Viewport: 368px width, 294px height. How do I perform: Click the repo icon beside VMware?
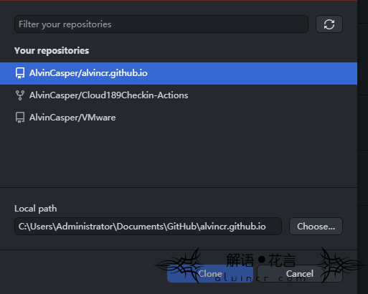coord(20,118)
